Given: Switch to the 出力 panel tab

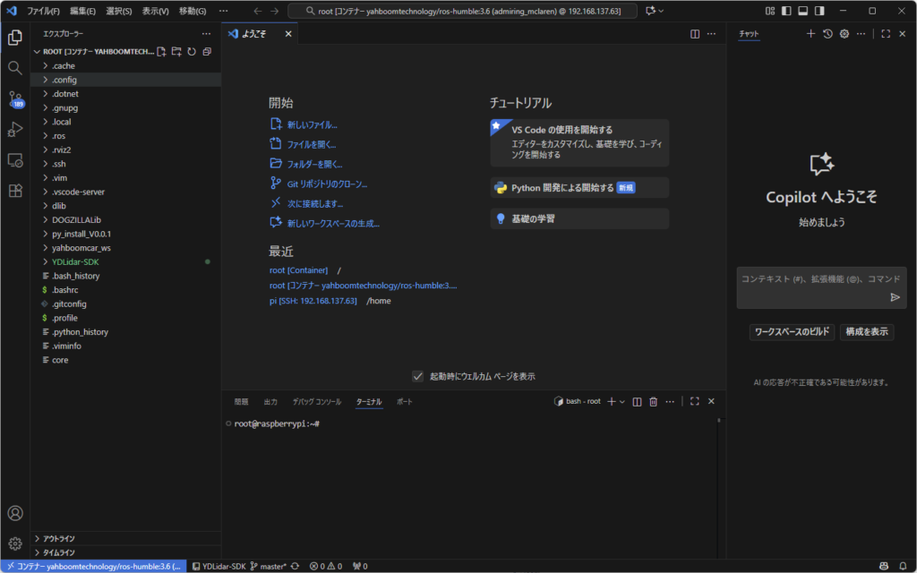Looking at the screenshot, I should [270, 402].
